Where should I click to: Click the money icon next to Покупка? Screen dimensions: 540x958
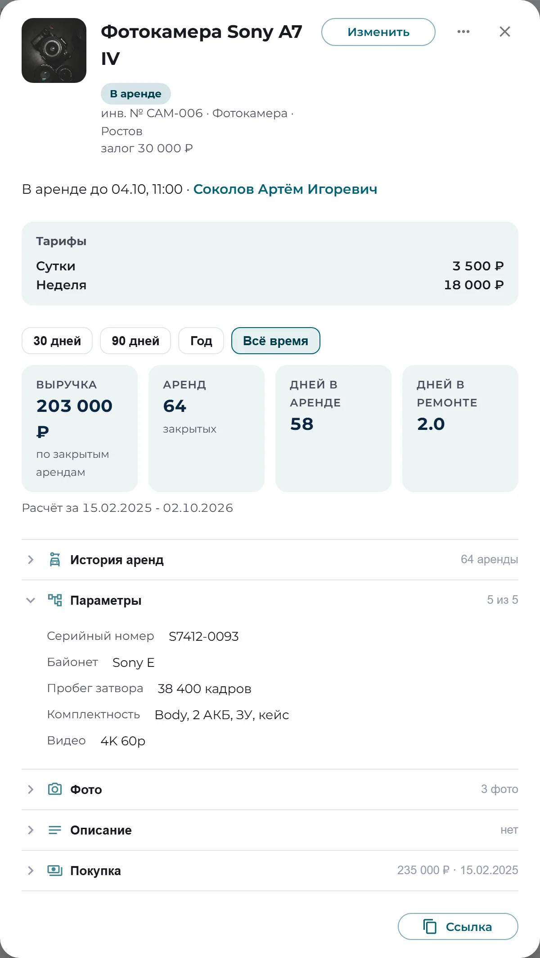click(x=55, y=871)
